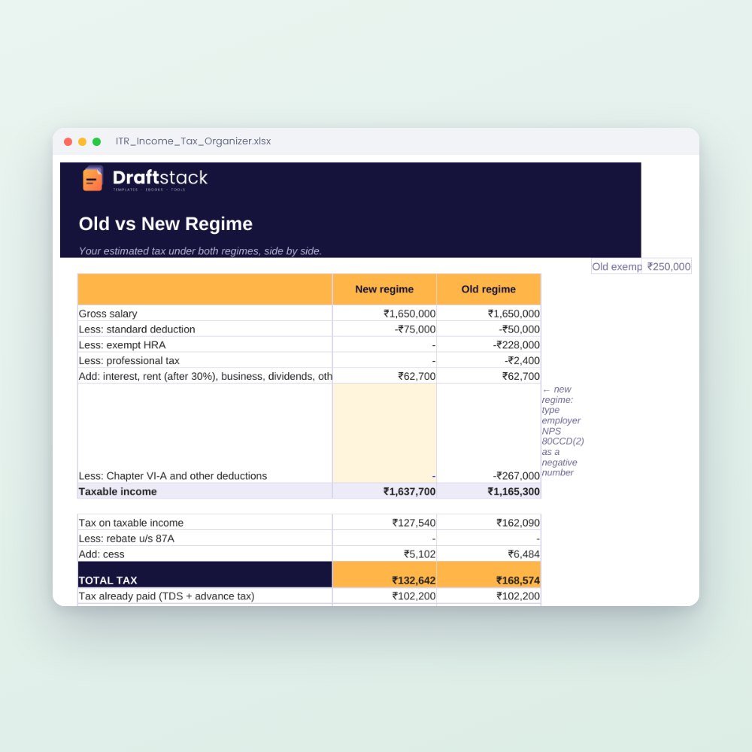Select the Old regime ₹62,700 cell
Image resolution: width=752 pixels, height=752 pixels.
click(489, 376)
